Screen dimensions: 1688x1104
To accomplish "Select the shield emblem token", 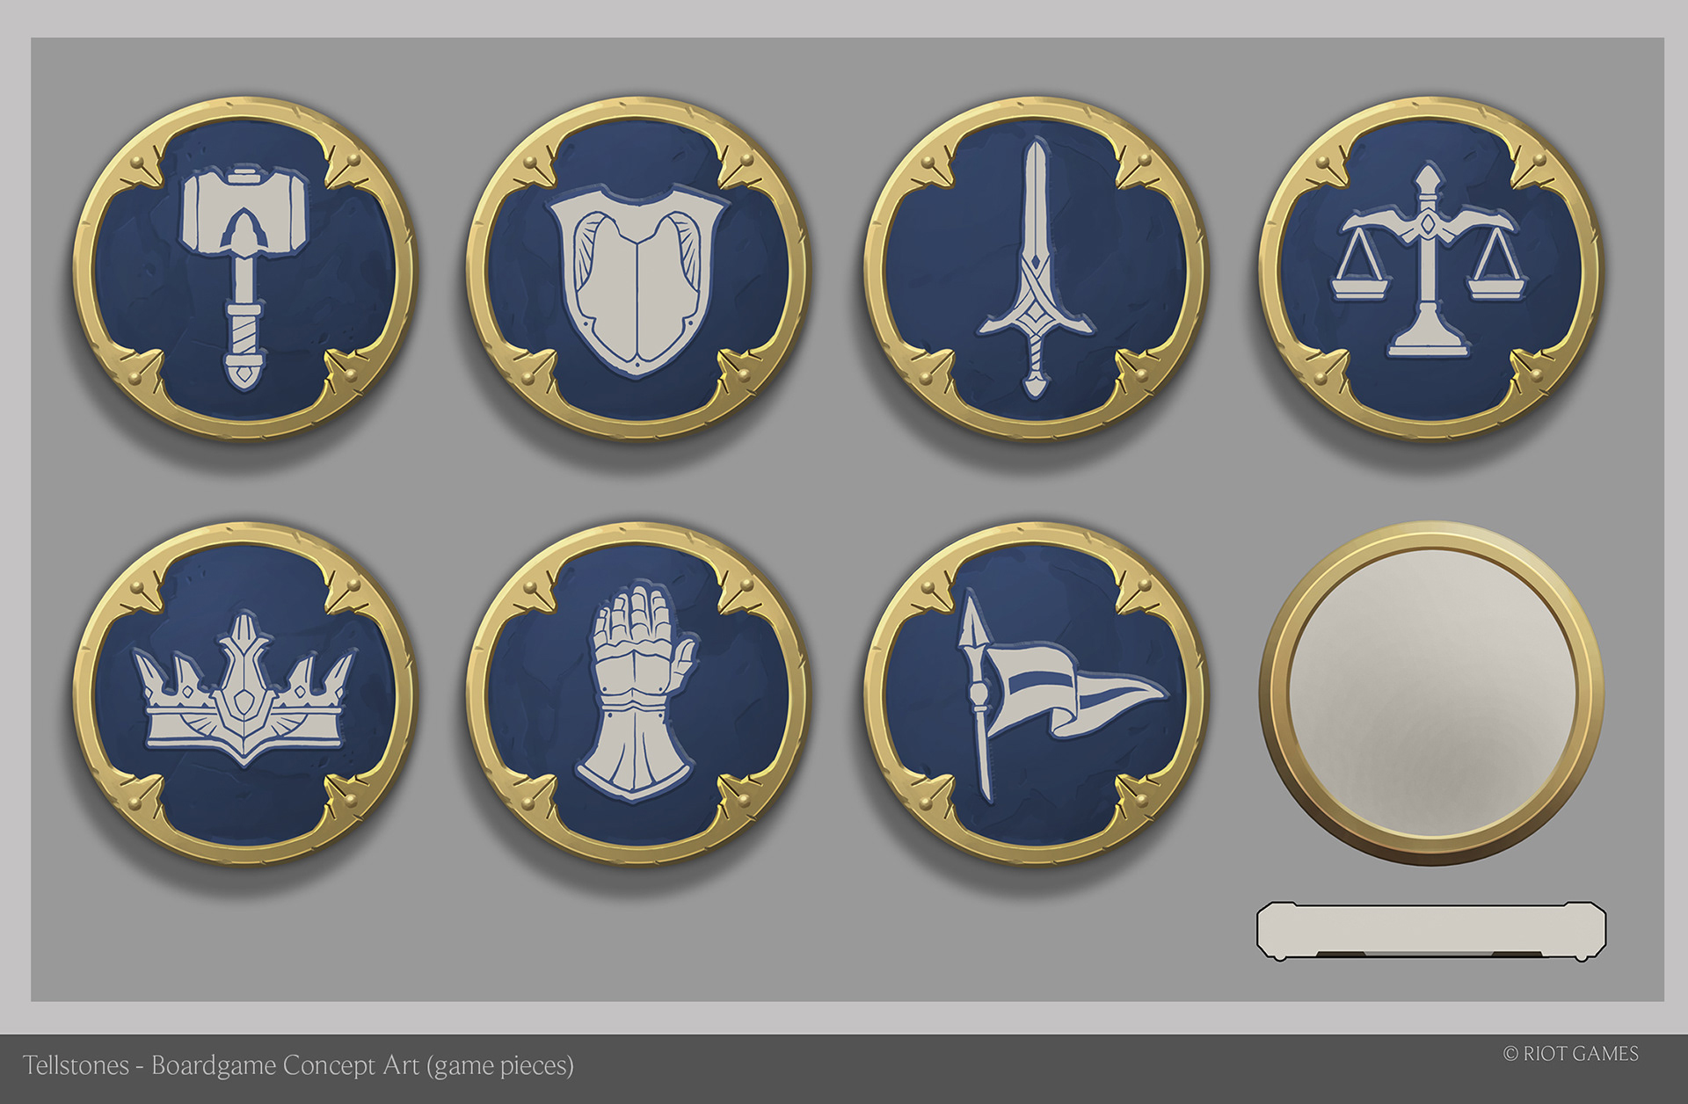I will point(637,267).
